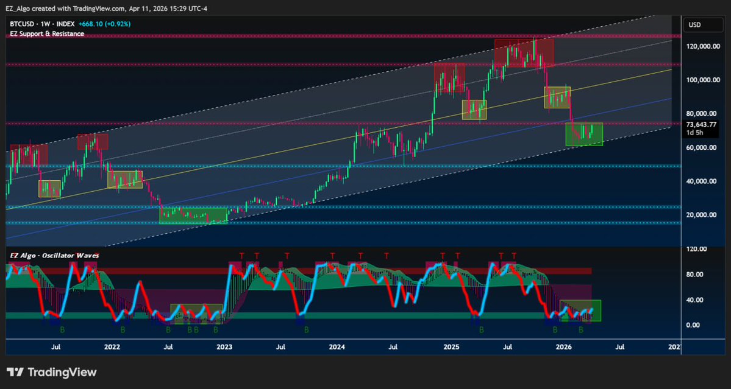Click the 2025 time axis label
The image size is (731, 389).
tap(451, 347)
